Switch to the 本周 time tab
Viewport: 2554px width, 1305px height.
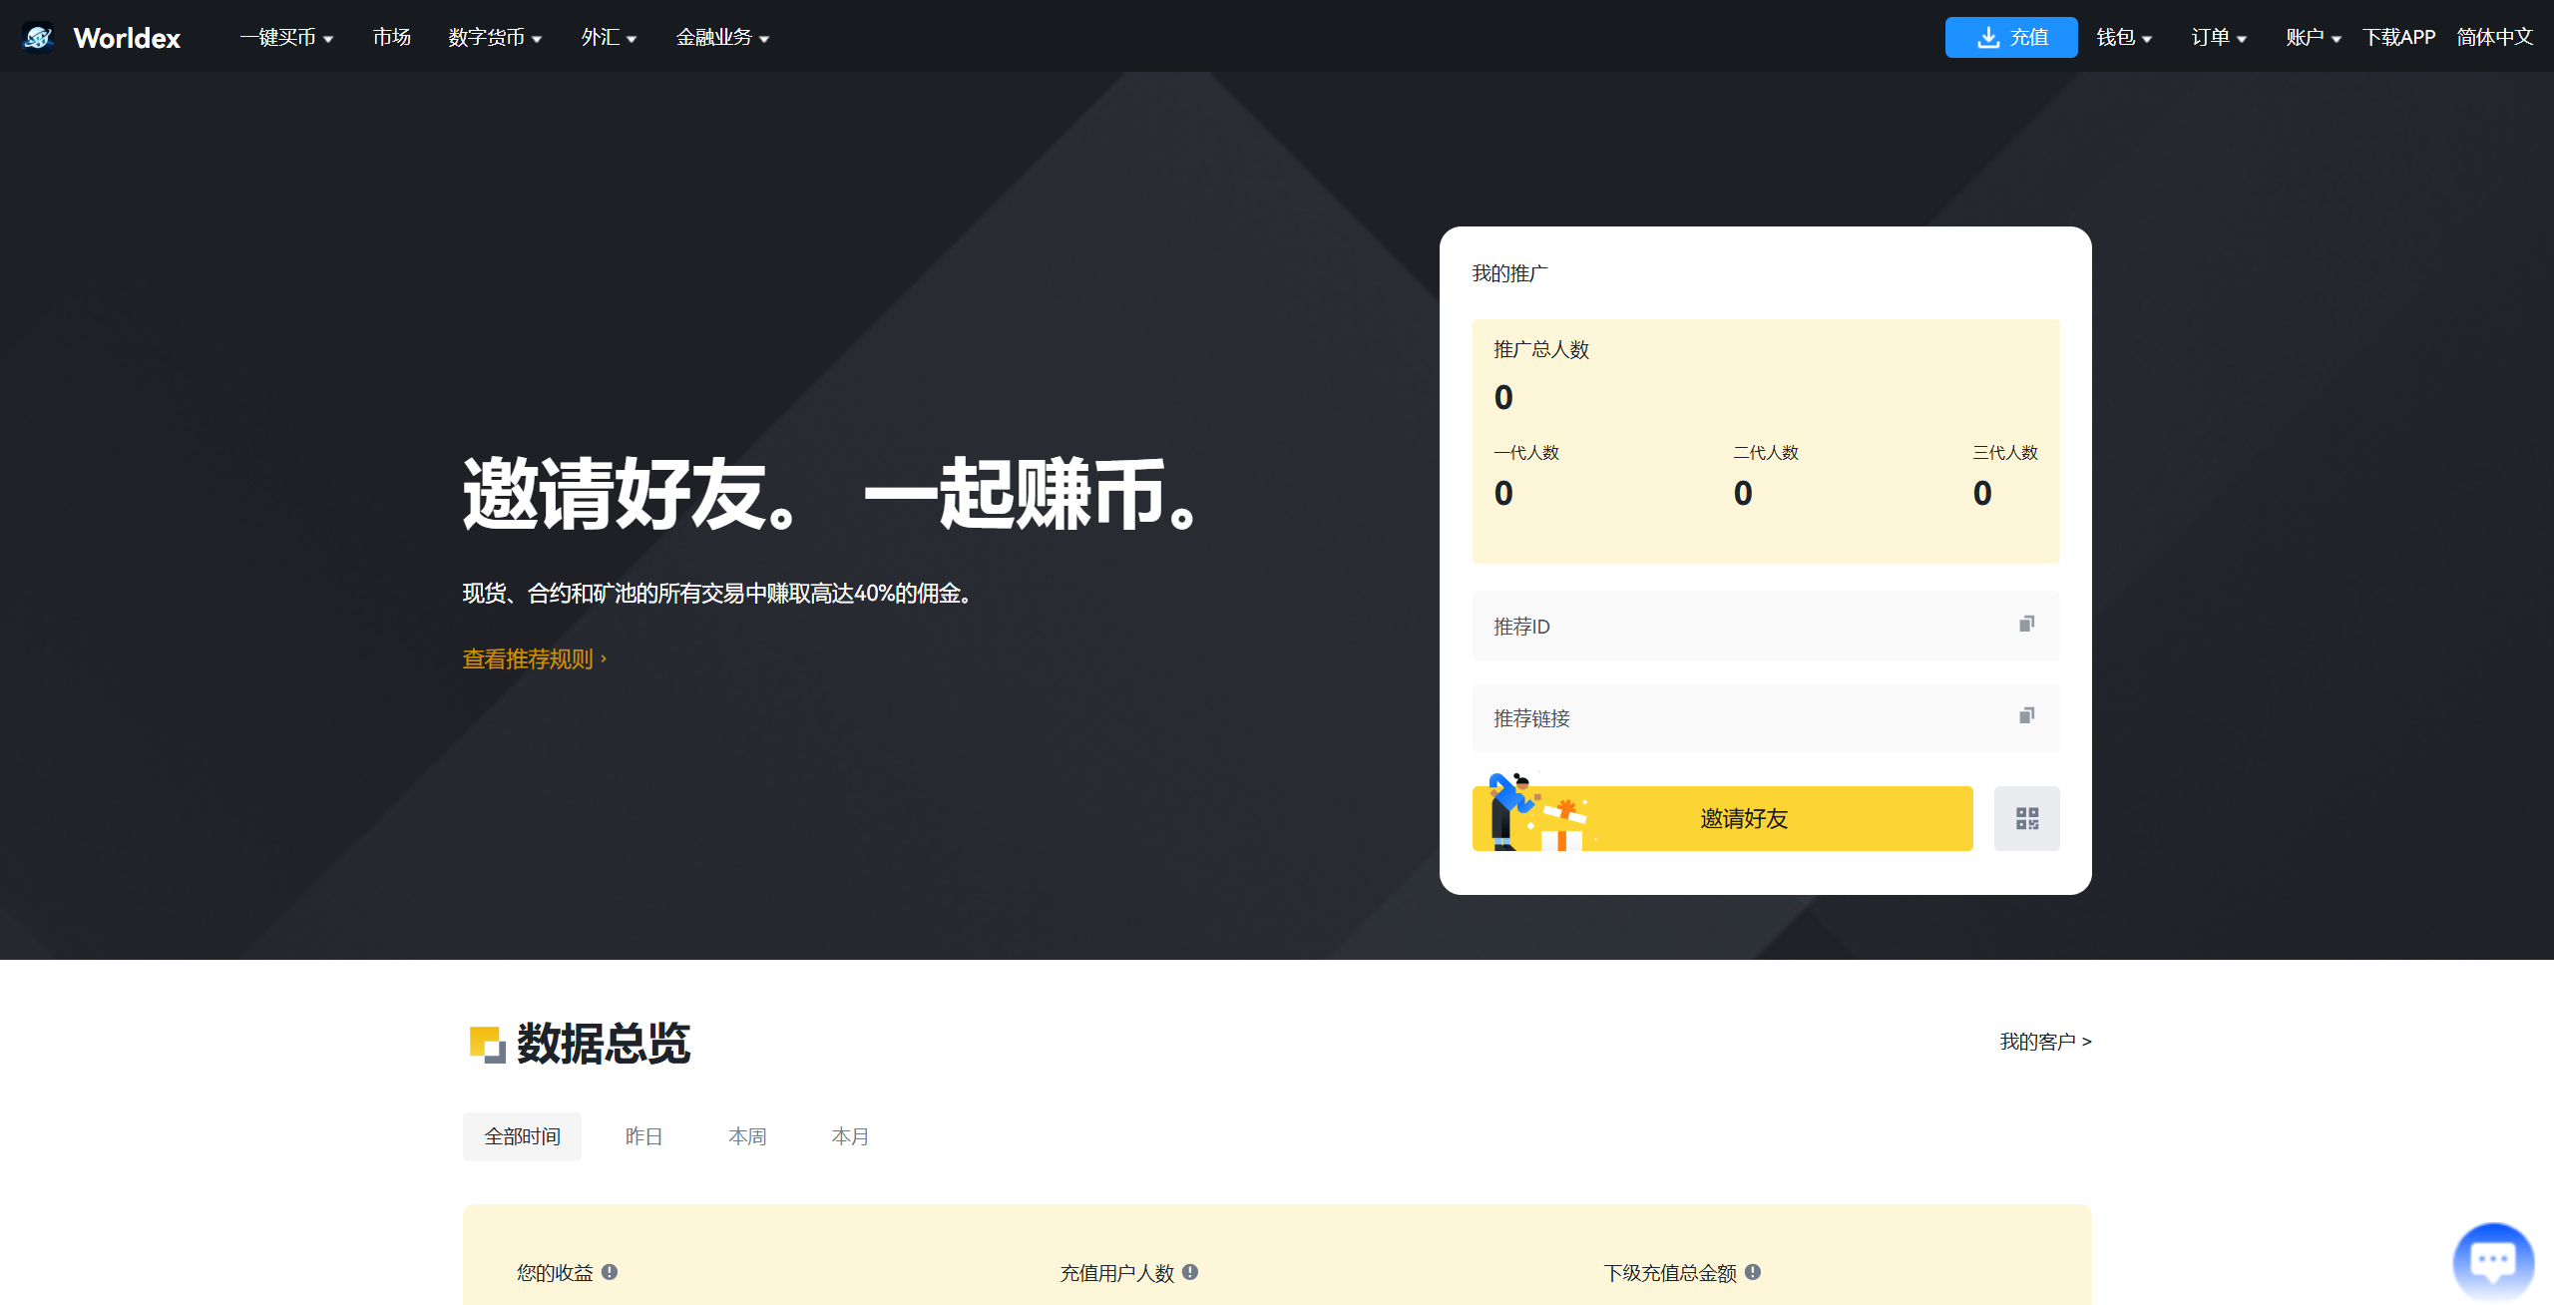pos(747,1136)
